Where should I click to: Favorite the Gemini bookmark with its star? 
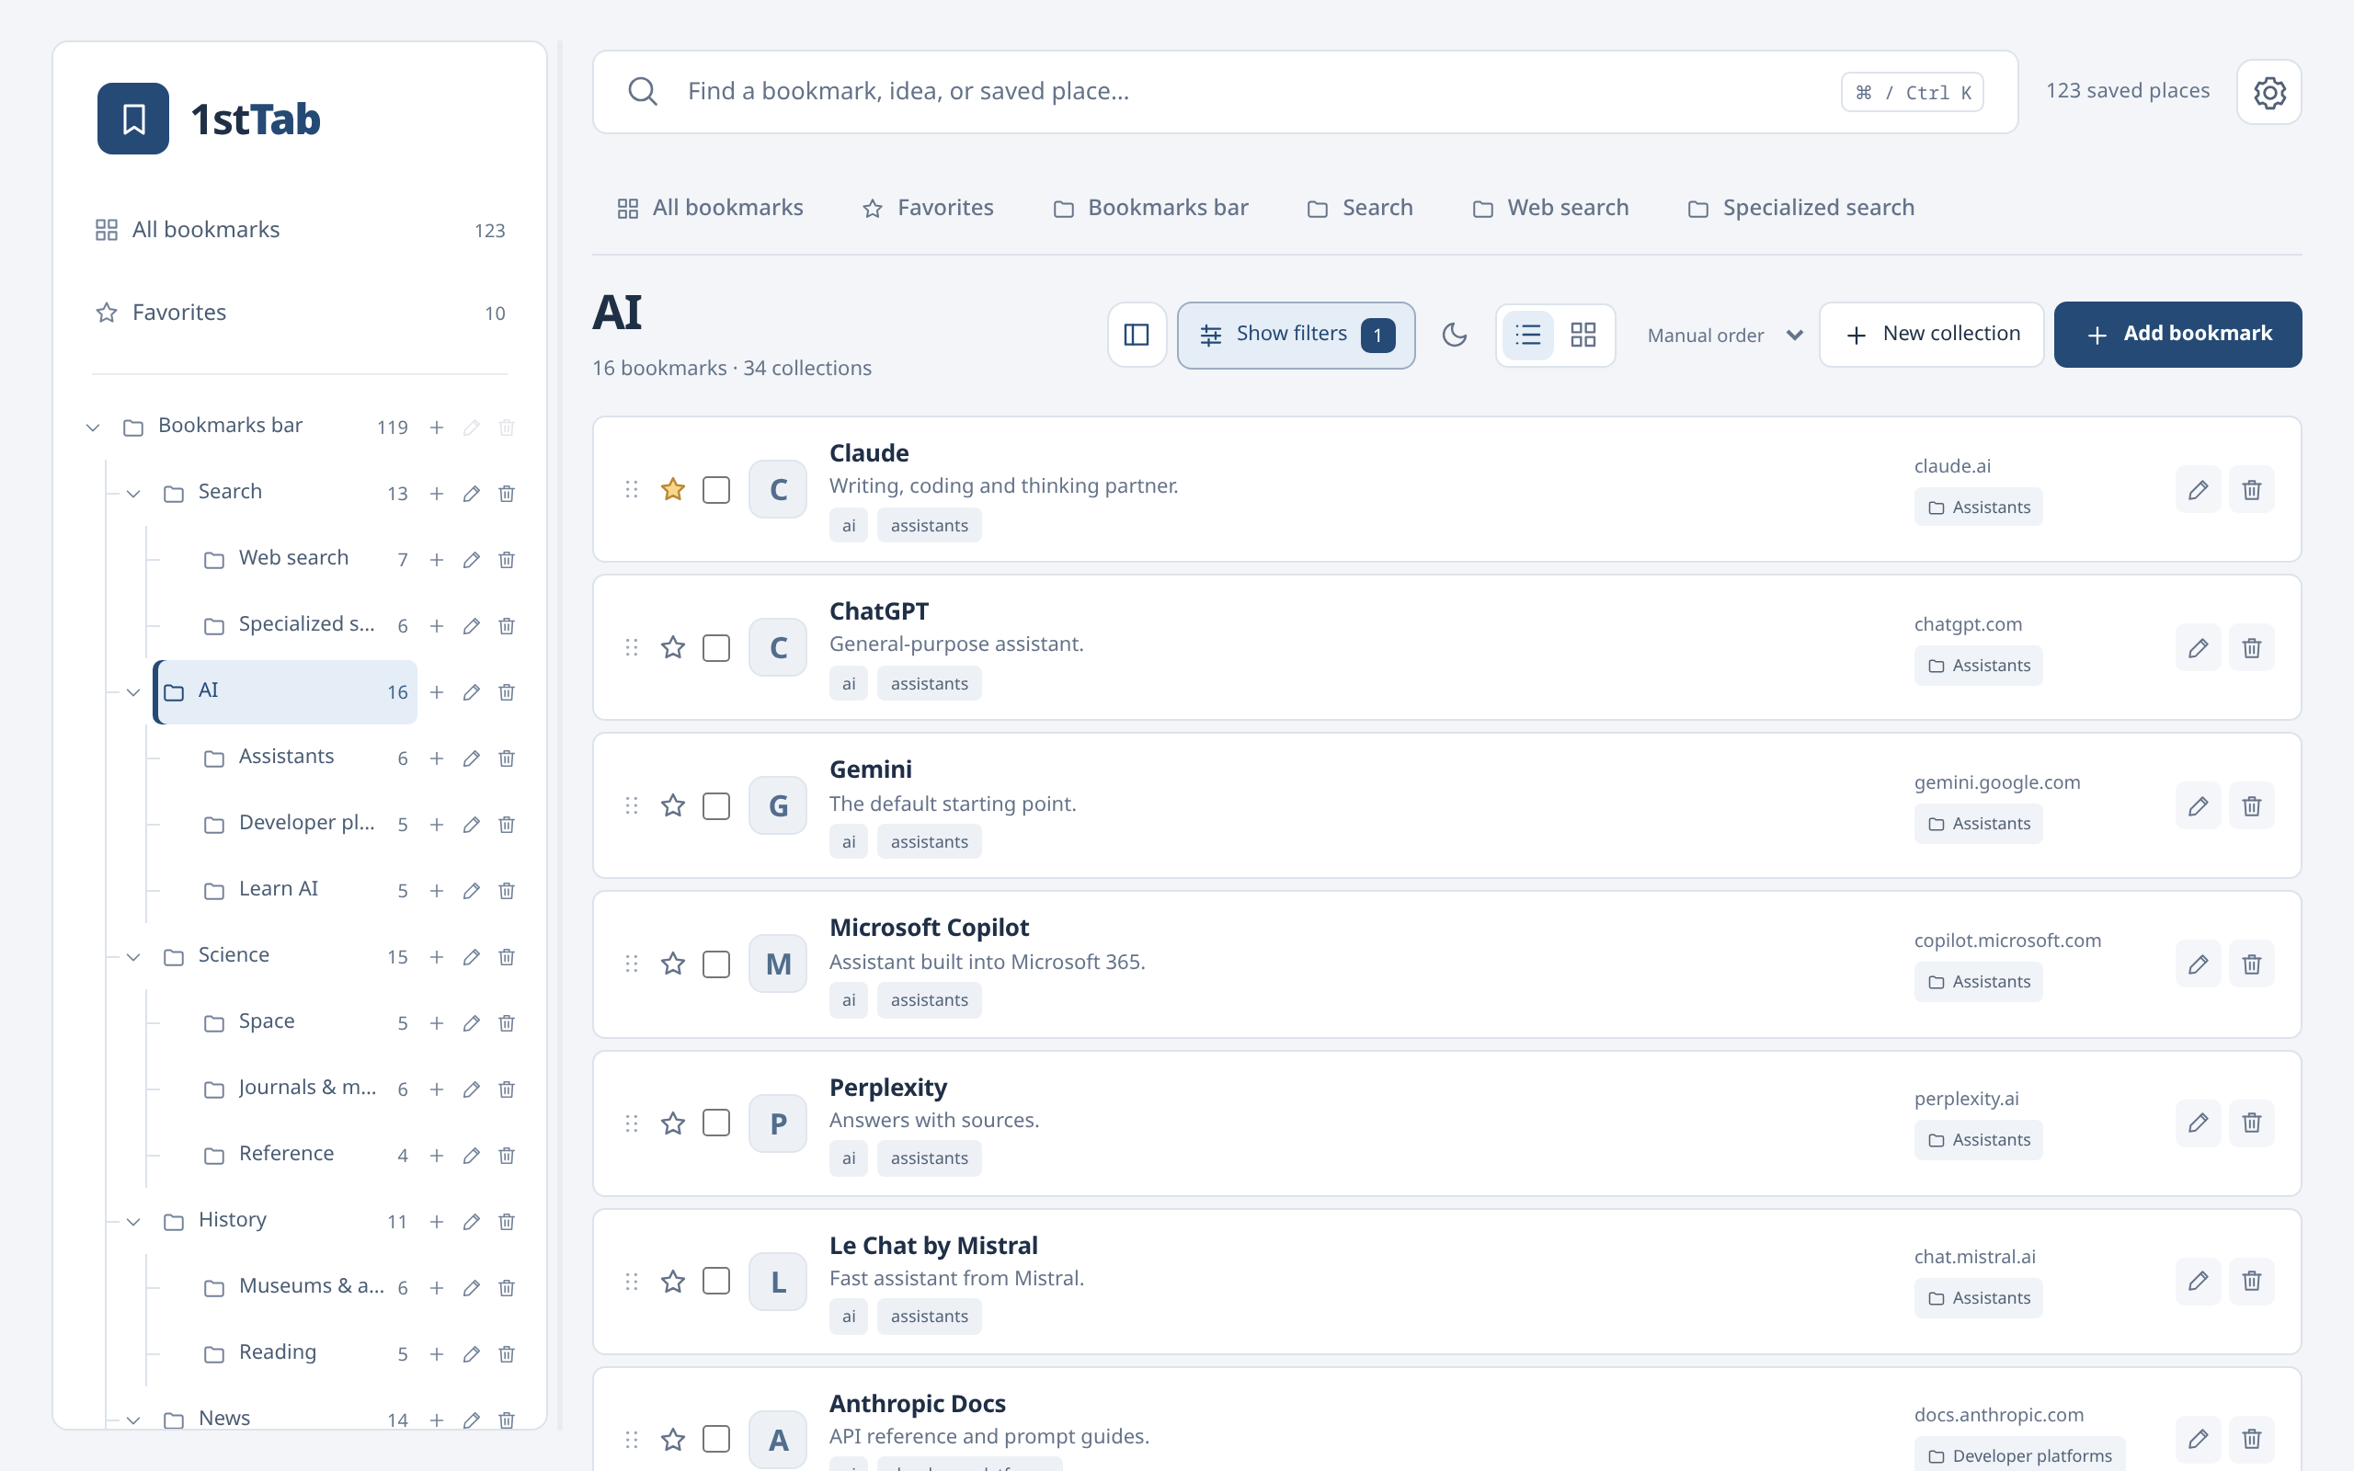tap(672, 805)
